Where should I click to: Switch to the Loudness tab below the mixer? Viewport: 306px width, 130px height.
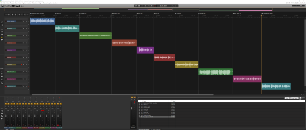pyautogui.click(x=12, y=129)
